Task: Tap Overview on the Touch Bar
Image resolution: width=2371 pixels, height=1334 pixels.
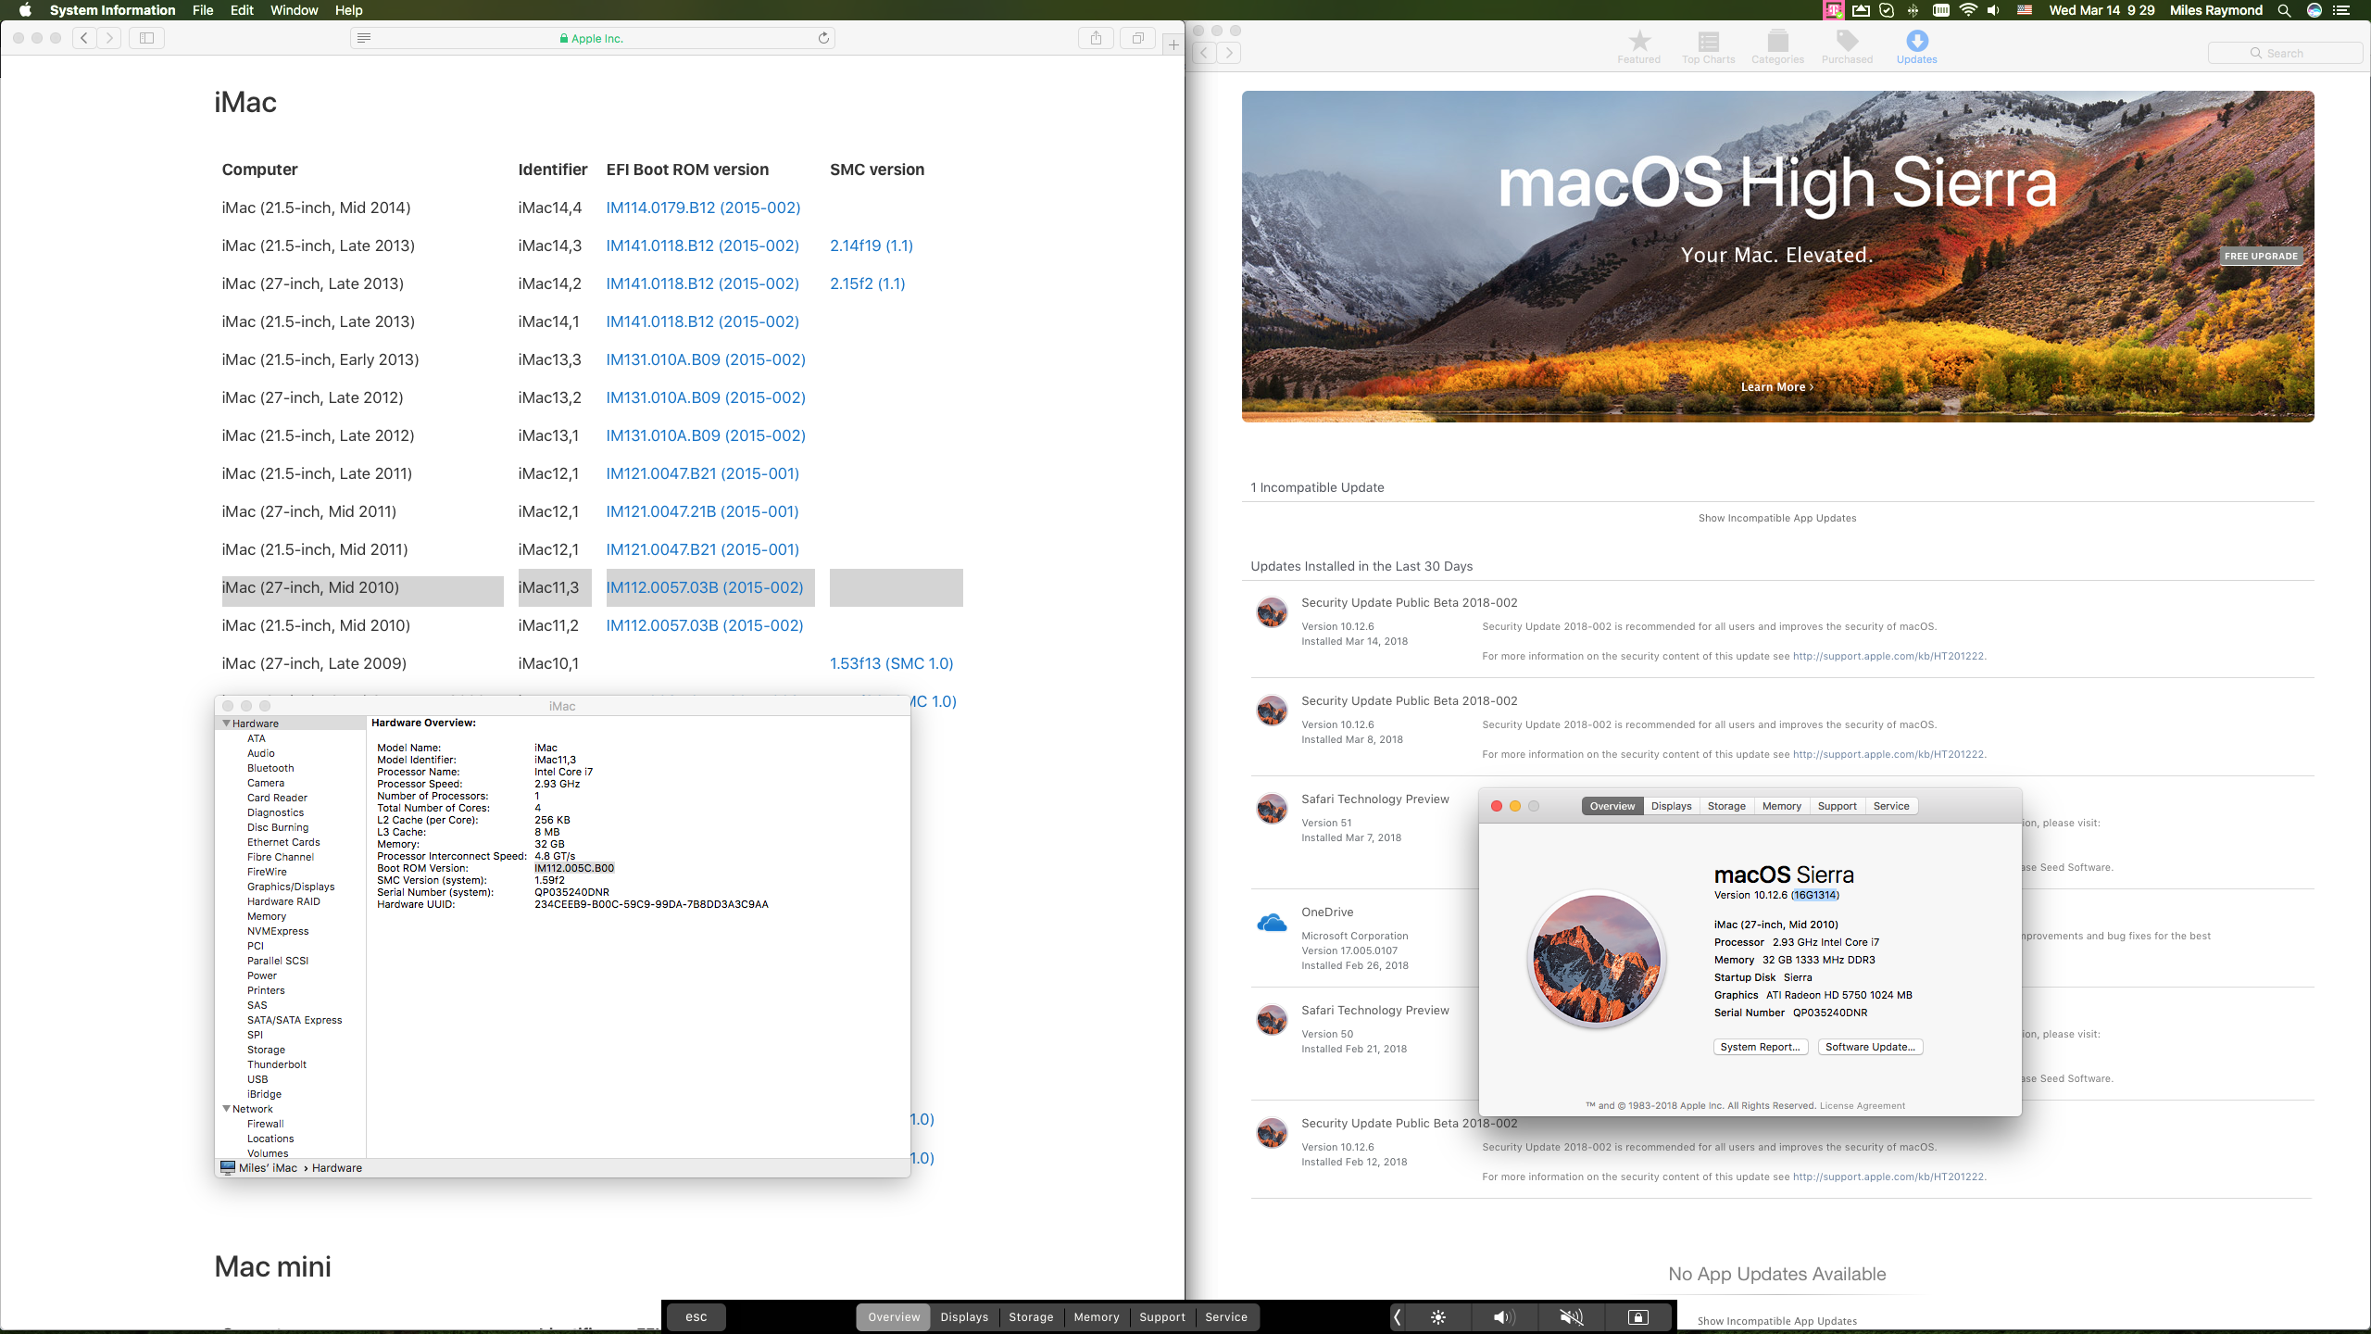Action: click(x=894, y=1316)
